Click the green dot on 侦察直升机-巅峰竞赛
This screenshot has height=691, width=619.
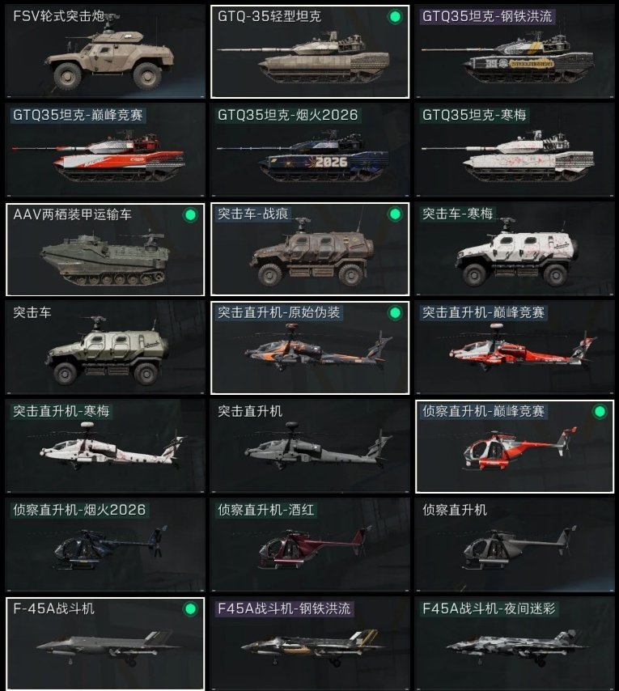(x=600, y=412)
